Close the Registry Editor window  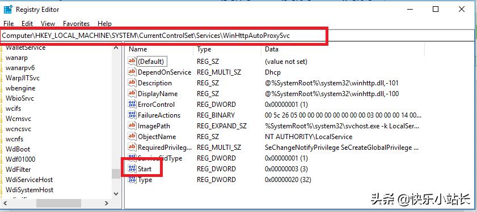pos(462,9)
